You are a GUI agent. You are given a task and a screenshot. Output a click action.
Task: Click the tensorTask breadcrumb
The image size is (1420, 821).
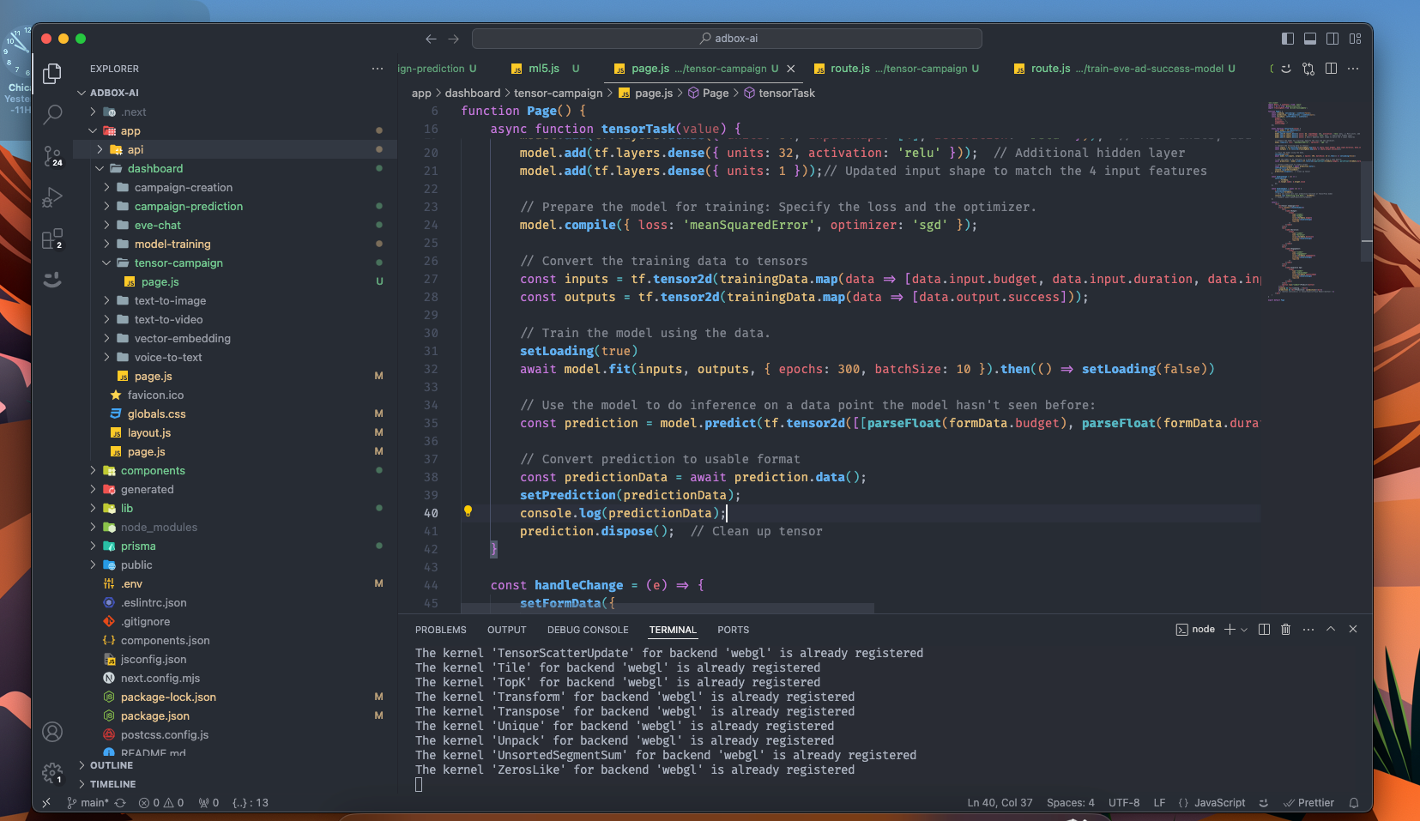(x=780, y=93)
